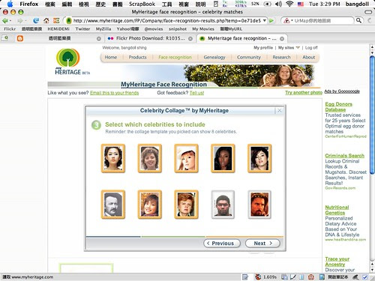Screen dimensions: 375x281
Task: Click Email this to your friends link
Action: pyautogui.click(x=114, y=93)
